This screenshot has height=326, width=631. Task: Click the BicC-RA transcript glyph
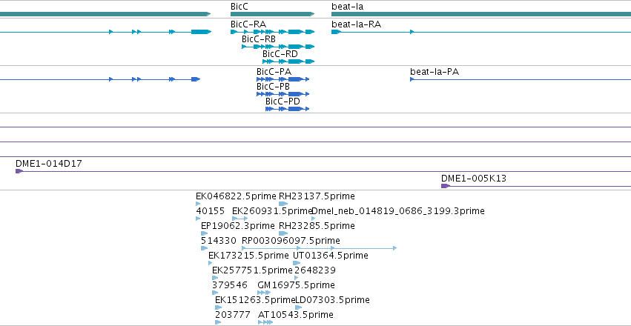272,32
